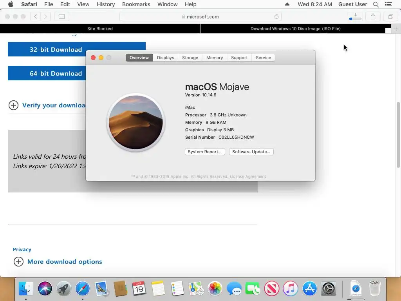Show Safari downloads progress button

pyautogui.click(x=355, y=16)
